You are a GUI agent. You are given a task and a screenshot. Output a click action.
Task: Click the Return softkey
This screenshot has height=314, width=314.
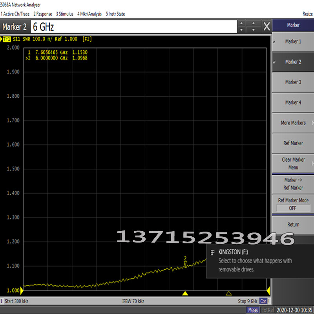click(293, 225)
